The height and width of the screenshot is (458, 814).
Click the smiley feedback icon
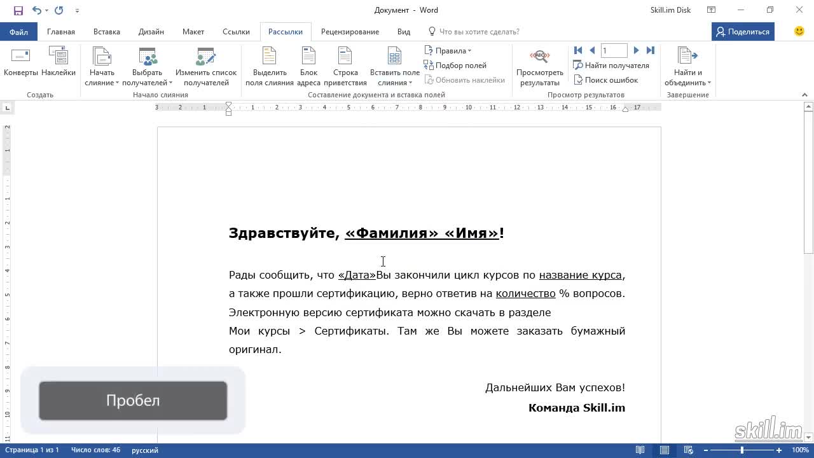tap(799, 31)
